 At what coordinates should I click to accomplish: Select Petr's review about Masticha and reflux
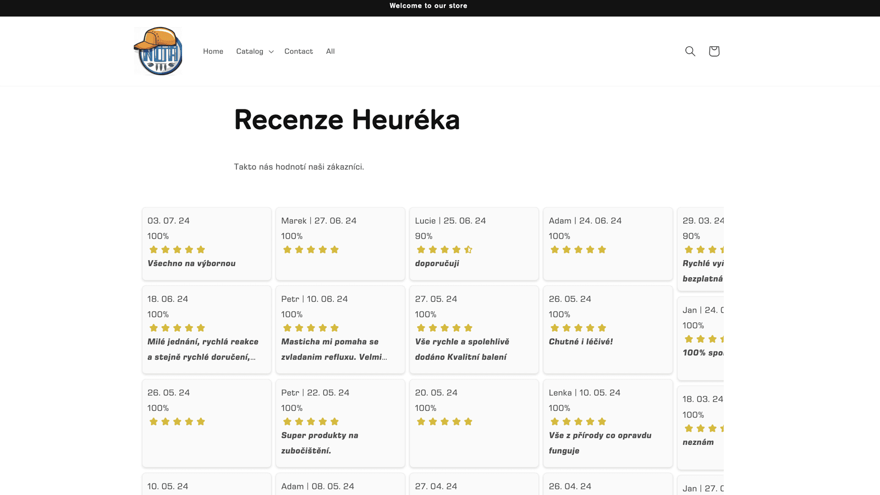pos(334,349)
